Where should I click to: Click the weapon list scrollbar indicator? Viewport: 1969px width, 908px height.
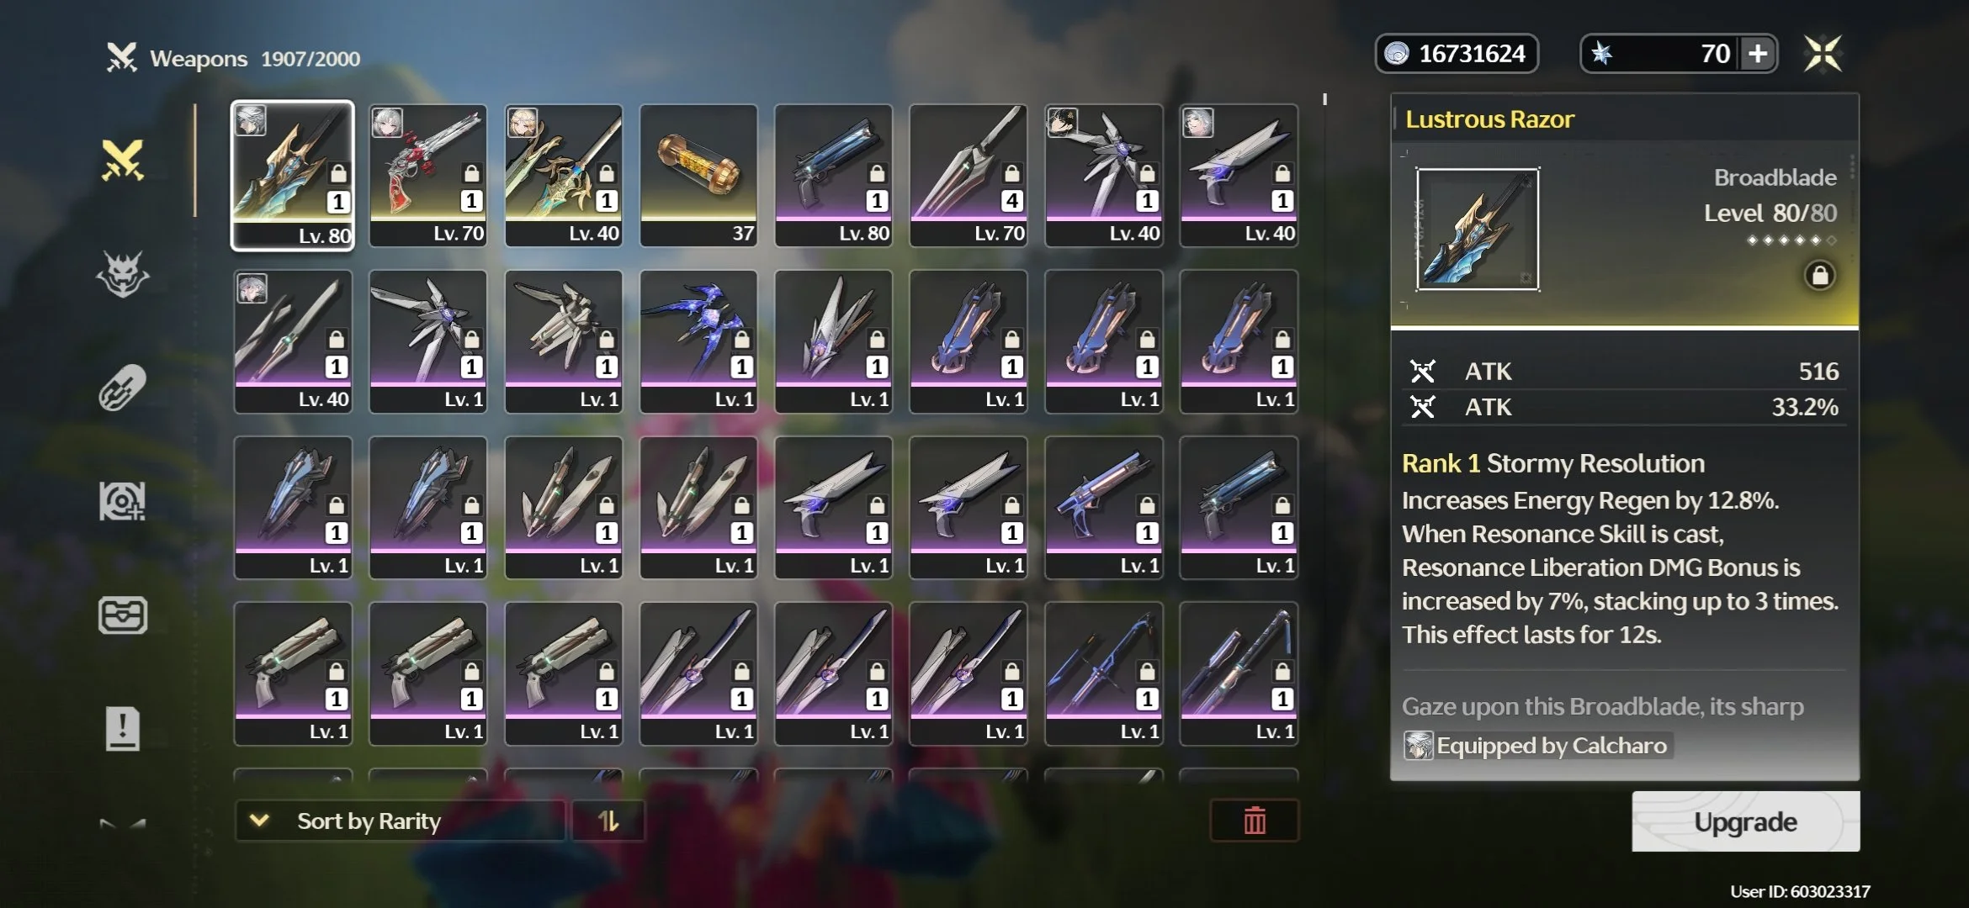click(1324, 99)
